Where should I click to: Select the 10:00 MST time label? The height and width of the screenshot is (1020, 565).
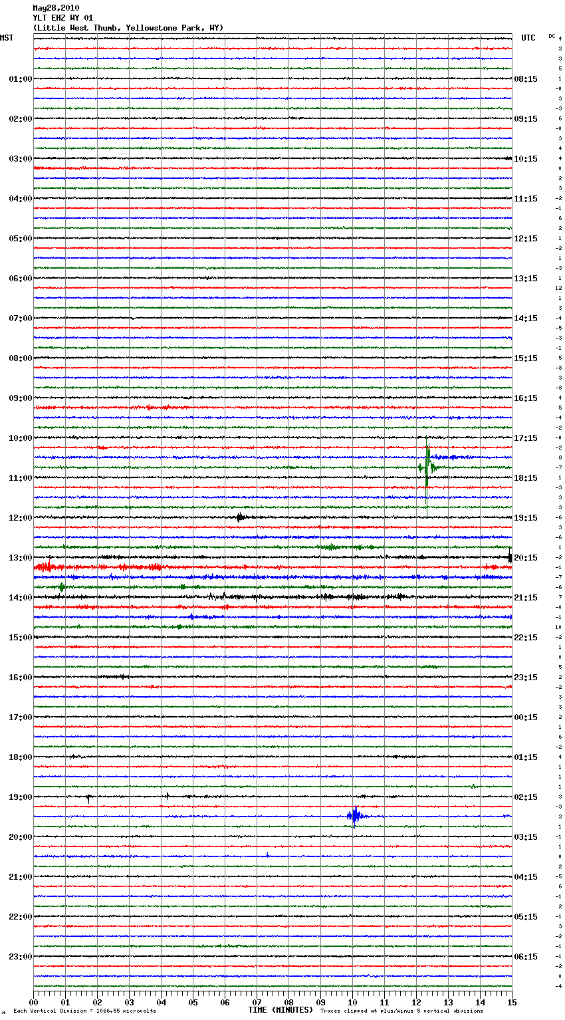(x=20, y=438)
